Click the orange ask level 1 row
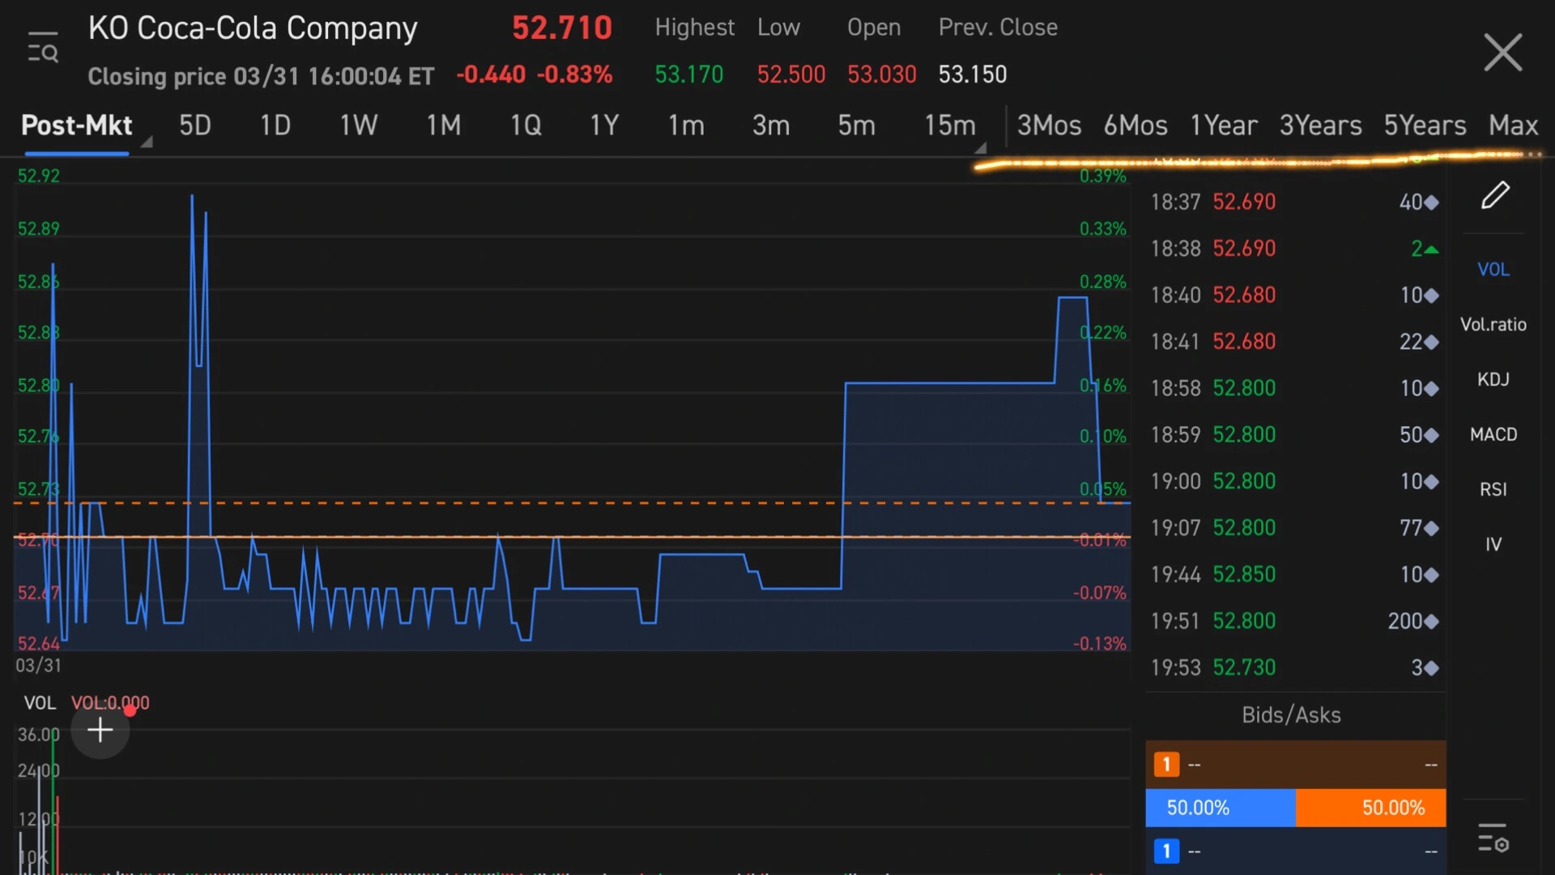Screen dimensions: 1555x875 (x=1295, y=764)
